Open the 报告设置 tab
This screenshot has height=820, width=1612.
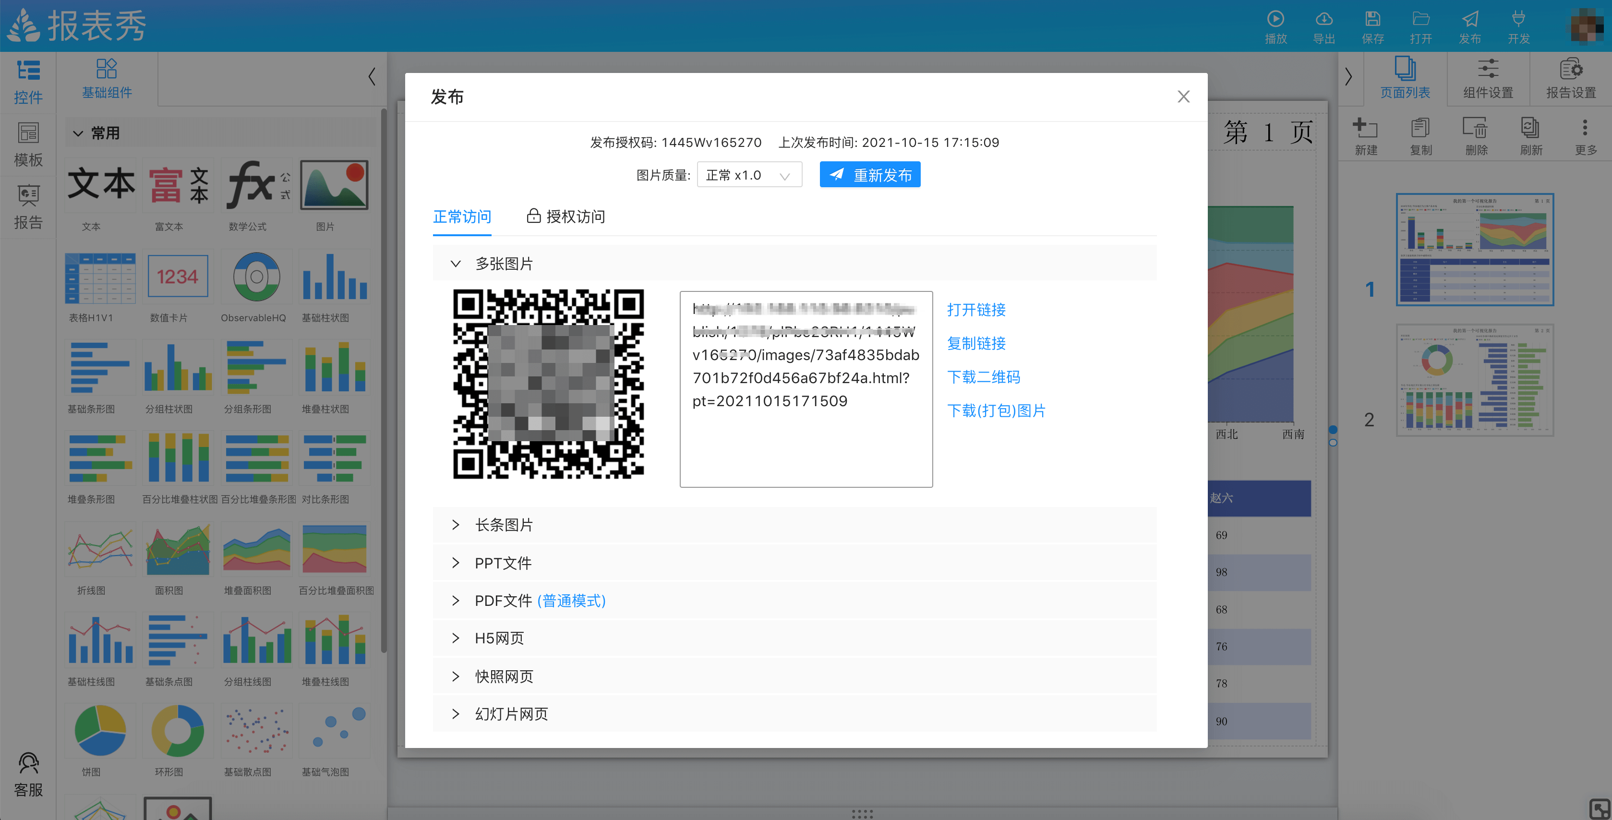coord(1571,79)
